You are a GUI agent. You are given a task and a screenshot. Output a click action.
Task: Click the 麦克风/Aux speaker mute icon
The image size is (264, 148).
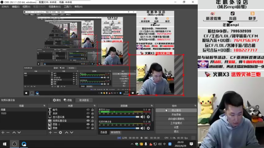[x=143, y=117]
